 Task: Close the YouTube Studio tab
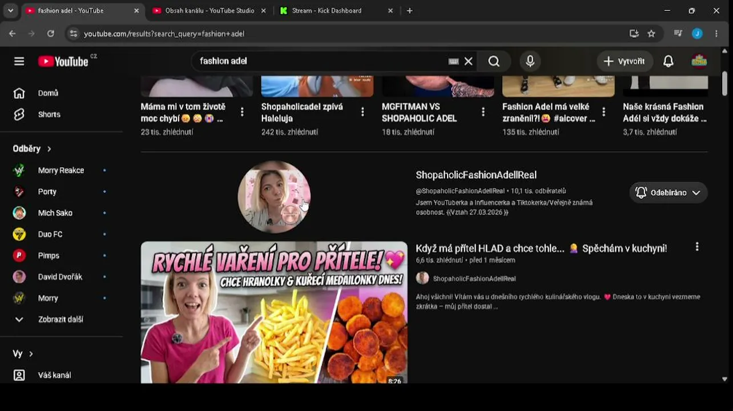[264, 11]
